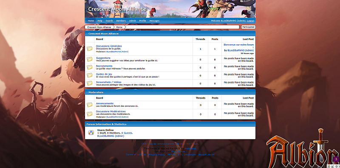Image resolution: width=340 pixels, height=168 pixels.
Task: Log out via the Logout link
Action: point(250,21)
